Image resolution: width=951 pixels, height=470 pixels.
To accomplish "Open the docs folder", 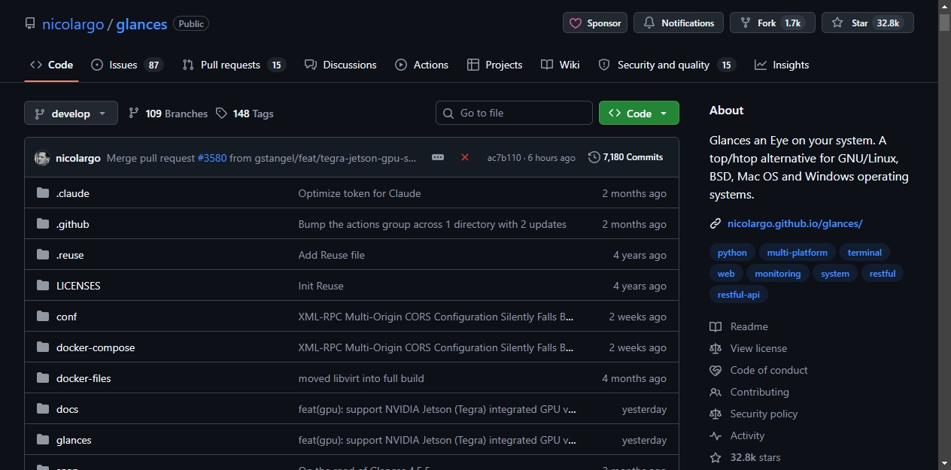I will [67, 409].
